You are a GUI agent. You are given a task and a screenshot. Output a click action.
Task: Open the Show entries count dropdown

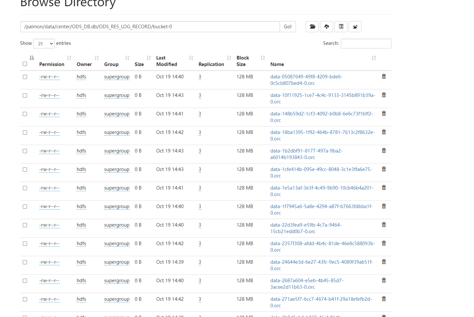(x=44, y=44)
